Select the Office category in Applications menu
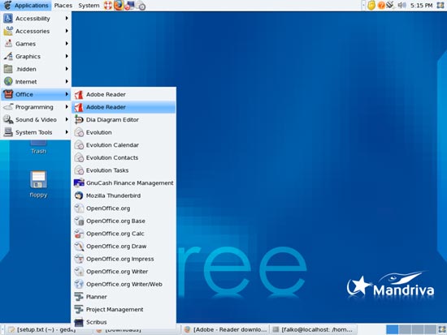Image resolution: width=447 pixels, height=335 pixels. (x=36, y=94)
